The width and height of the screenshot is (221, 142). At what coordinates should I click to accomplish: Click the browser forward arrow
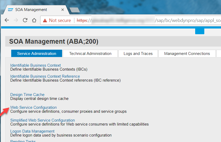coord(16,20)
